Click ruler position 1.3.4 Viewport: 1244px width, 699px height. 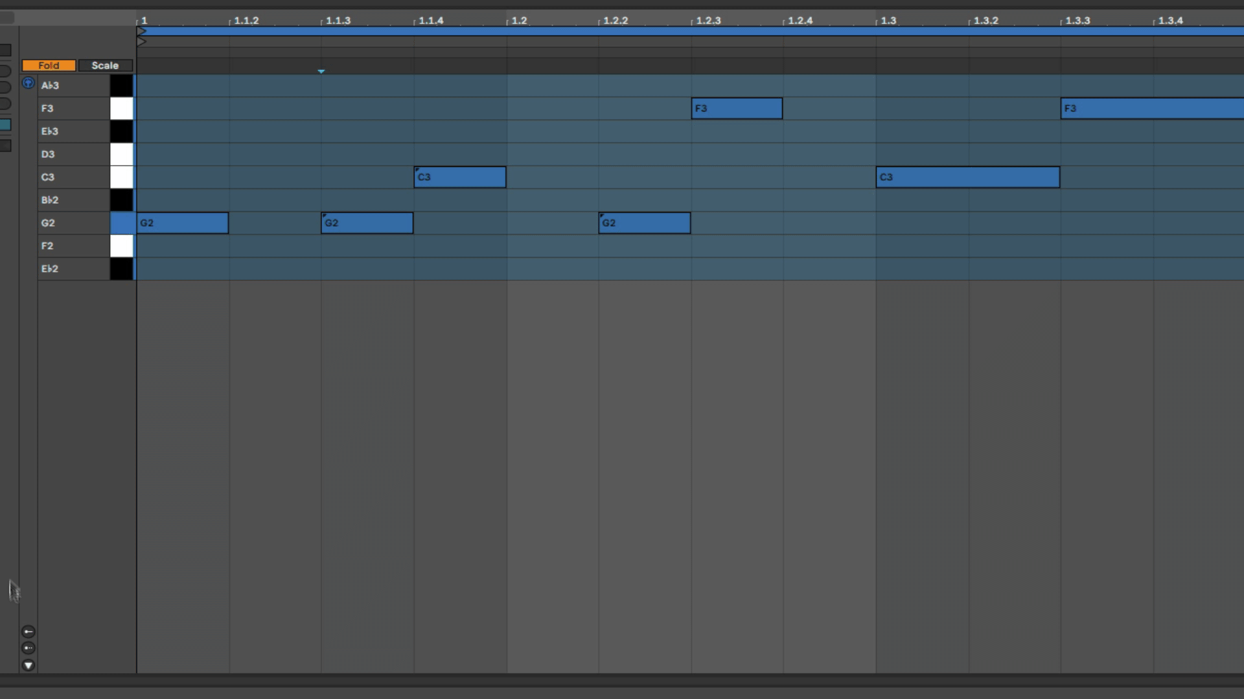pos(1171,21)
